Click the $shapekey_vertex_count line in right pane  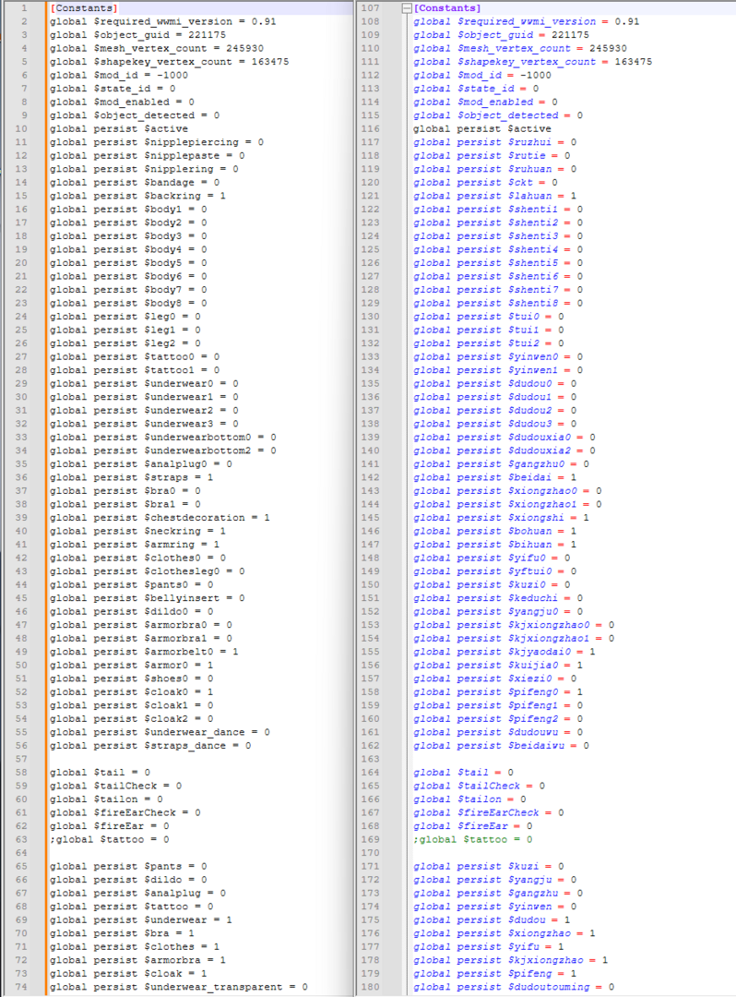pos(533,62)
